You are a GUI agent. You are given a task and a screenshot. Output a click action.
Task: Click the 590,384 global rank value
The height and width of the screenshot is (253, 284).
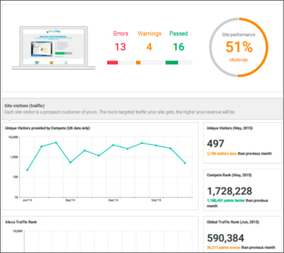(225, 238)
